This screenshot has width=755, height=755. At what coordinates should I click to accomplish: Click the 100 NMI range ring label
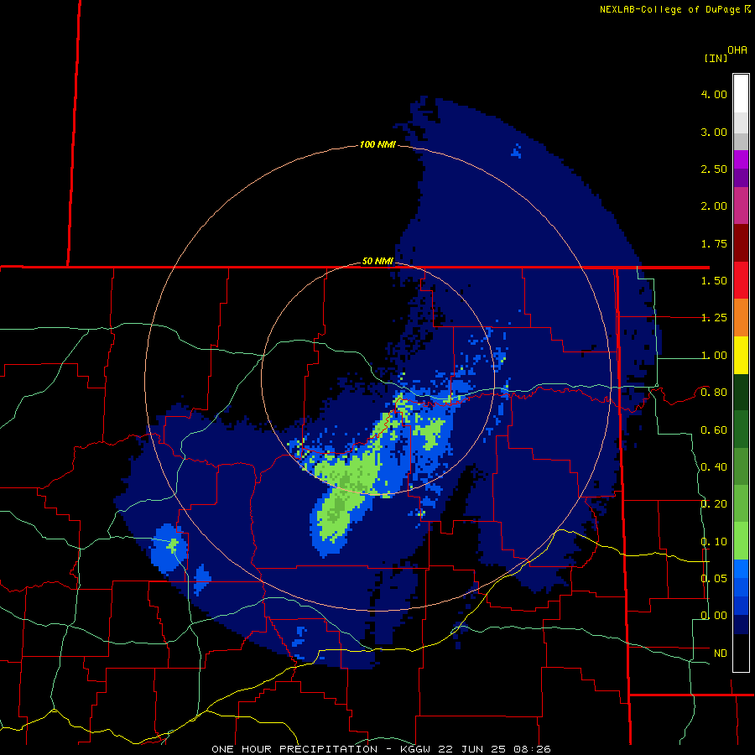377,144
